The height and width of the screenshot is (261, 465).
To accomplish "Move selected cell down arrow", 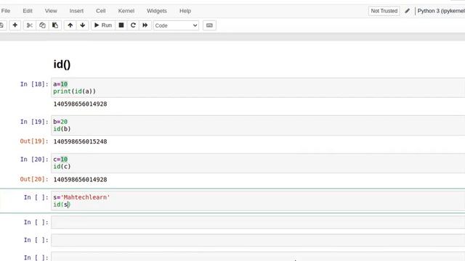I will tap(82, 25).
